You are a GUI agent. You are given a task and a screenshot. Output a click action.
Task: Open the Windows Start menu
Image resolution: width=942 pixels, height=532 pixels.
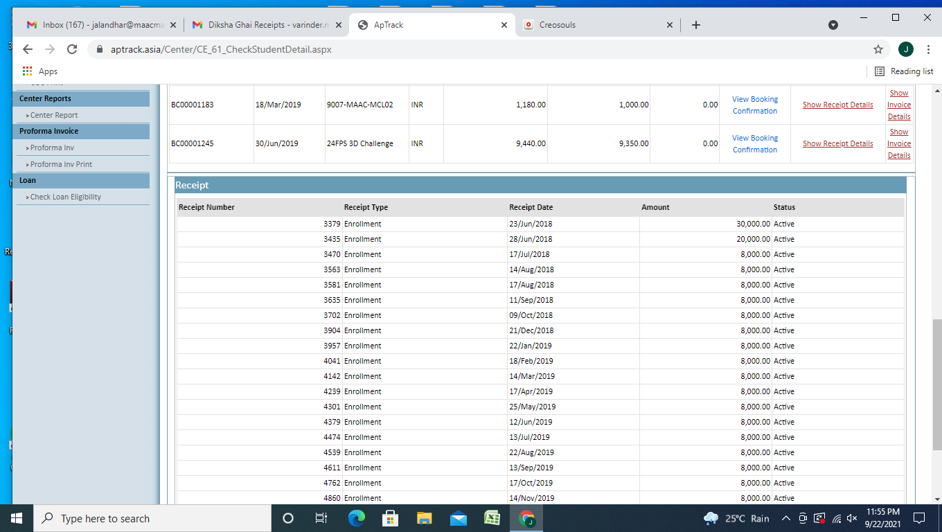[17, 518]
